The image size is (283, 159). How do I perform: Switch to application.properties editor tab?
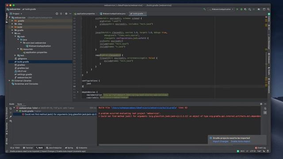[85, 14]
